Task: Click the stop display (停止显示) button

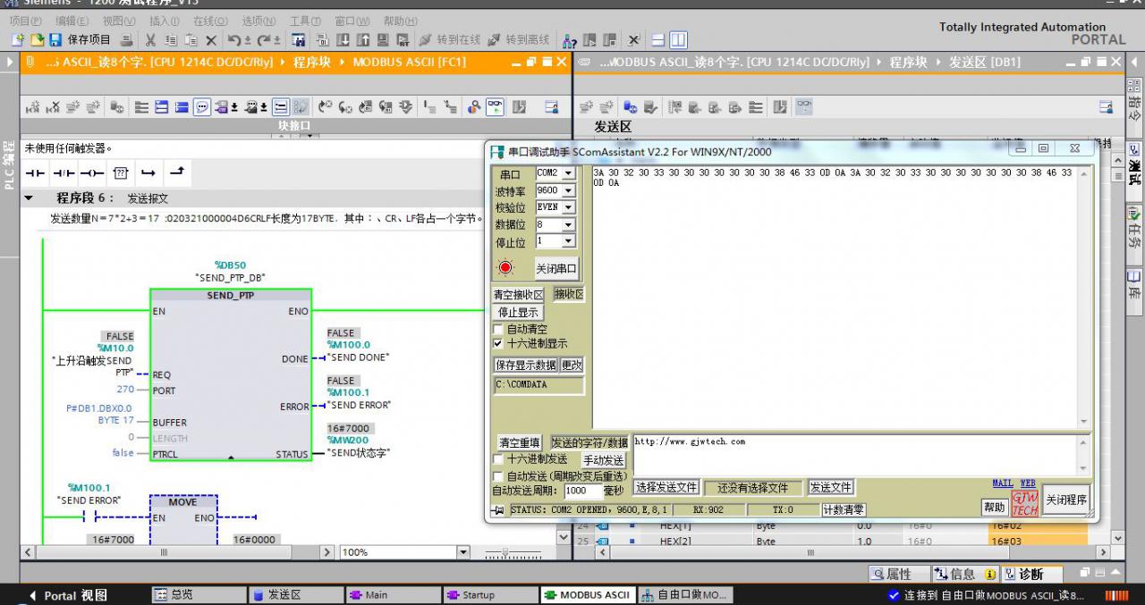Action: coord(518,313)
